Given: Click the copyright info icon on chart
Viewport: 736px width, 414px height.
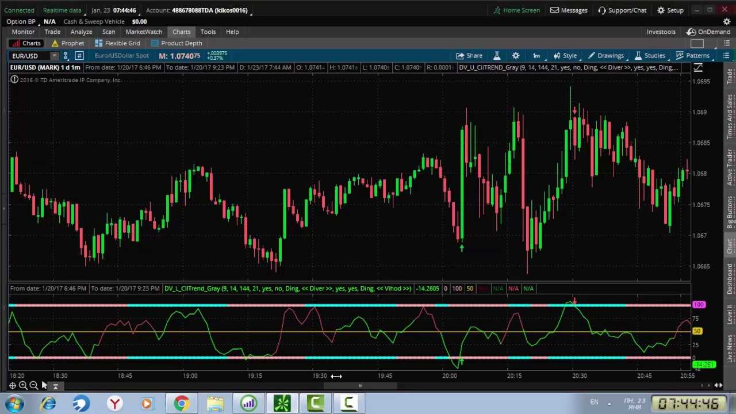Looking at the screenshot, I should [x=14, y=80].
